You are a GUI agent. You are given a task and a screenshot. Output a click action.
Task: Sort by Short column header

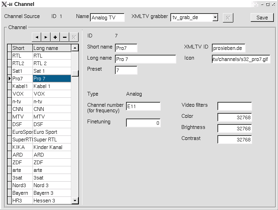(22, 48)
